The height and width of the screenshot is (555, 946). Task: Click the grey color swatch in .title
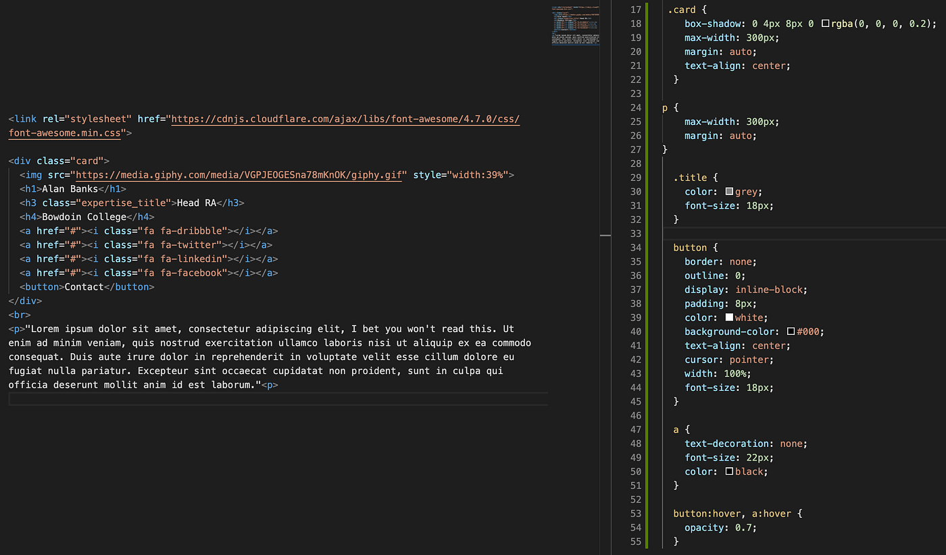729,192
